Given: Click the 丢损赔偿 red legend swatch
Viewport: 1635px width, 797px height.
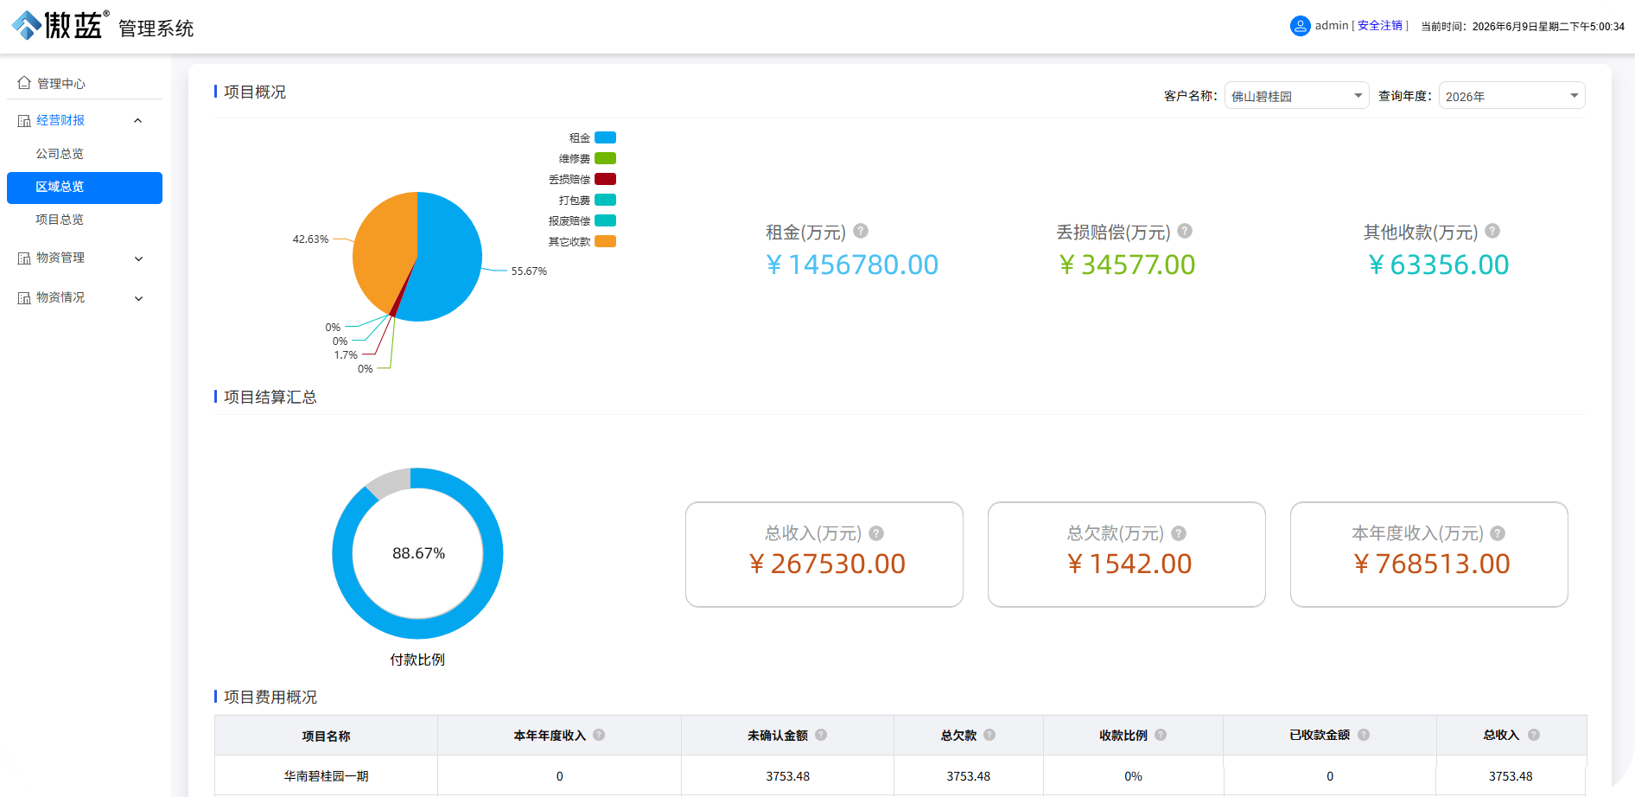Looking at the screenshot, I should (606, 179).
